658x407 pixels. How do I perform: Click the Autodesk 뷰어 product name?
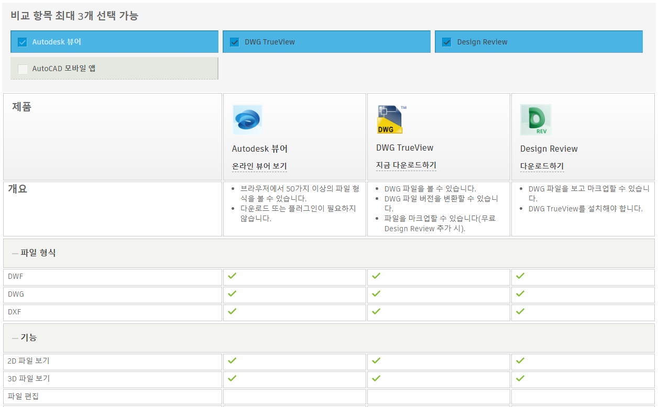click(260, 149)
